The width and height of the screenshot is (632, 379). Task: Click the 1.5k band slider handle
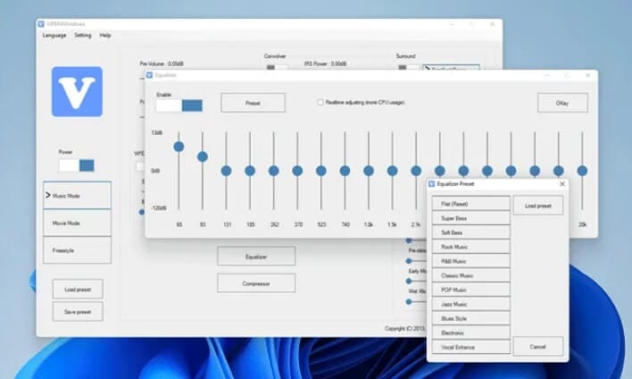point(392,171)
